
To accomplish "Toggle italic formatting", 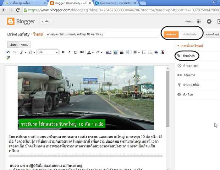I will tap(69, 52).
